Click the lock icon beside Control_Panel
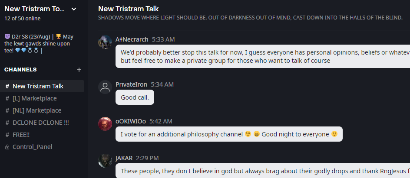This screenshot has width=410, height=178. tap(7, 147)
